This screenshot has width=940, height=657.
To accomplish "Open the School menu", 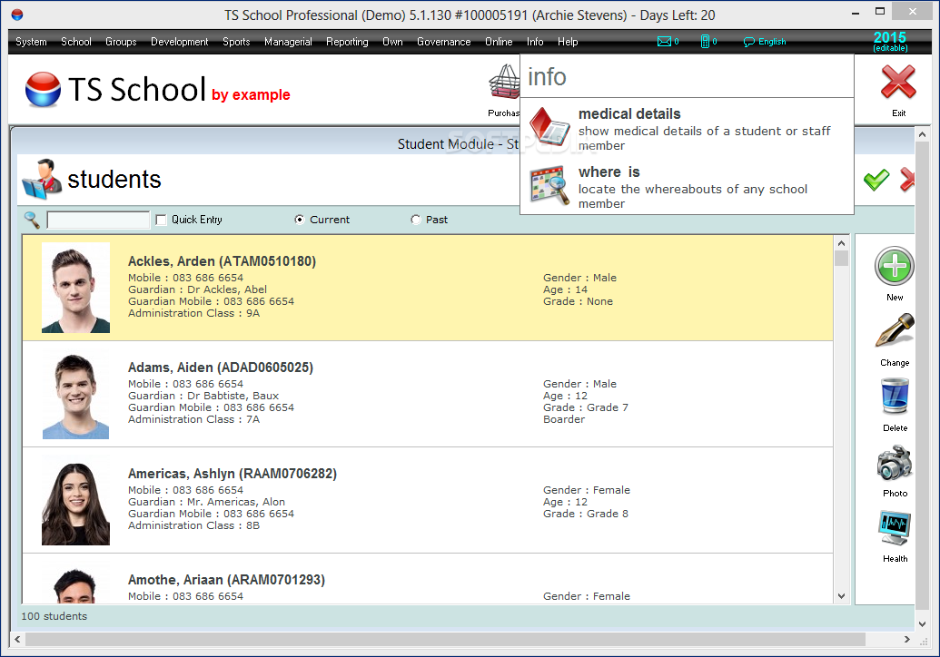I will [x=76, y=42].
